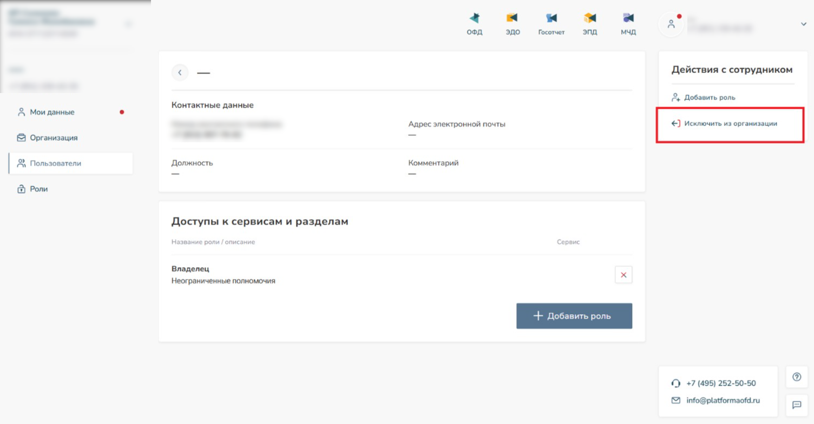This screenshot has width=814, height=424.
Task: Click Добавить роль in the actions panel
Action: 709,98
